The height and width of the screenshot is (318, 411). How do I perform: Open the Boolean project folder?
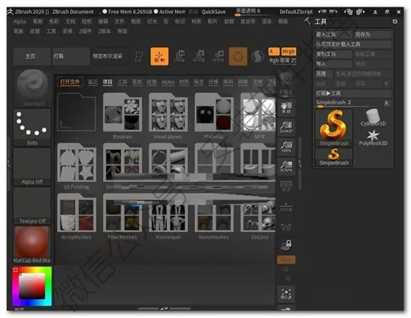[x=122, y=116]
